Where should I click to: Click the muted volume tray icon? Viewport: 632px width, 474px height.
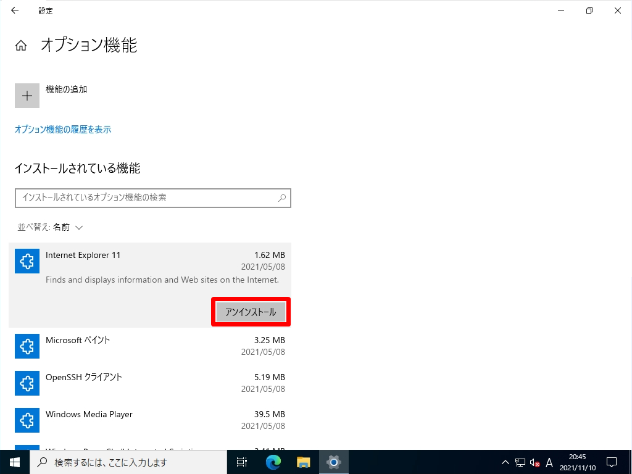pyautogui.click(x=535, y=462)
